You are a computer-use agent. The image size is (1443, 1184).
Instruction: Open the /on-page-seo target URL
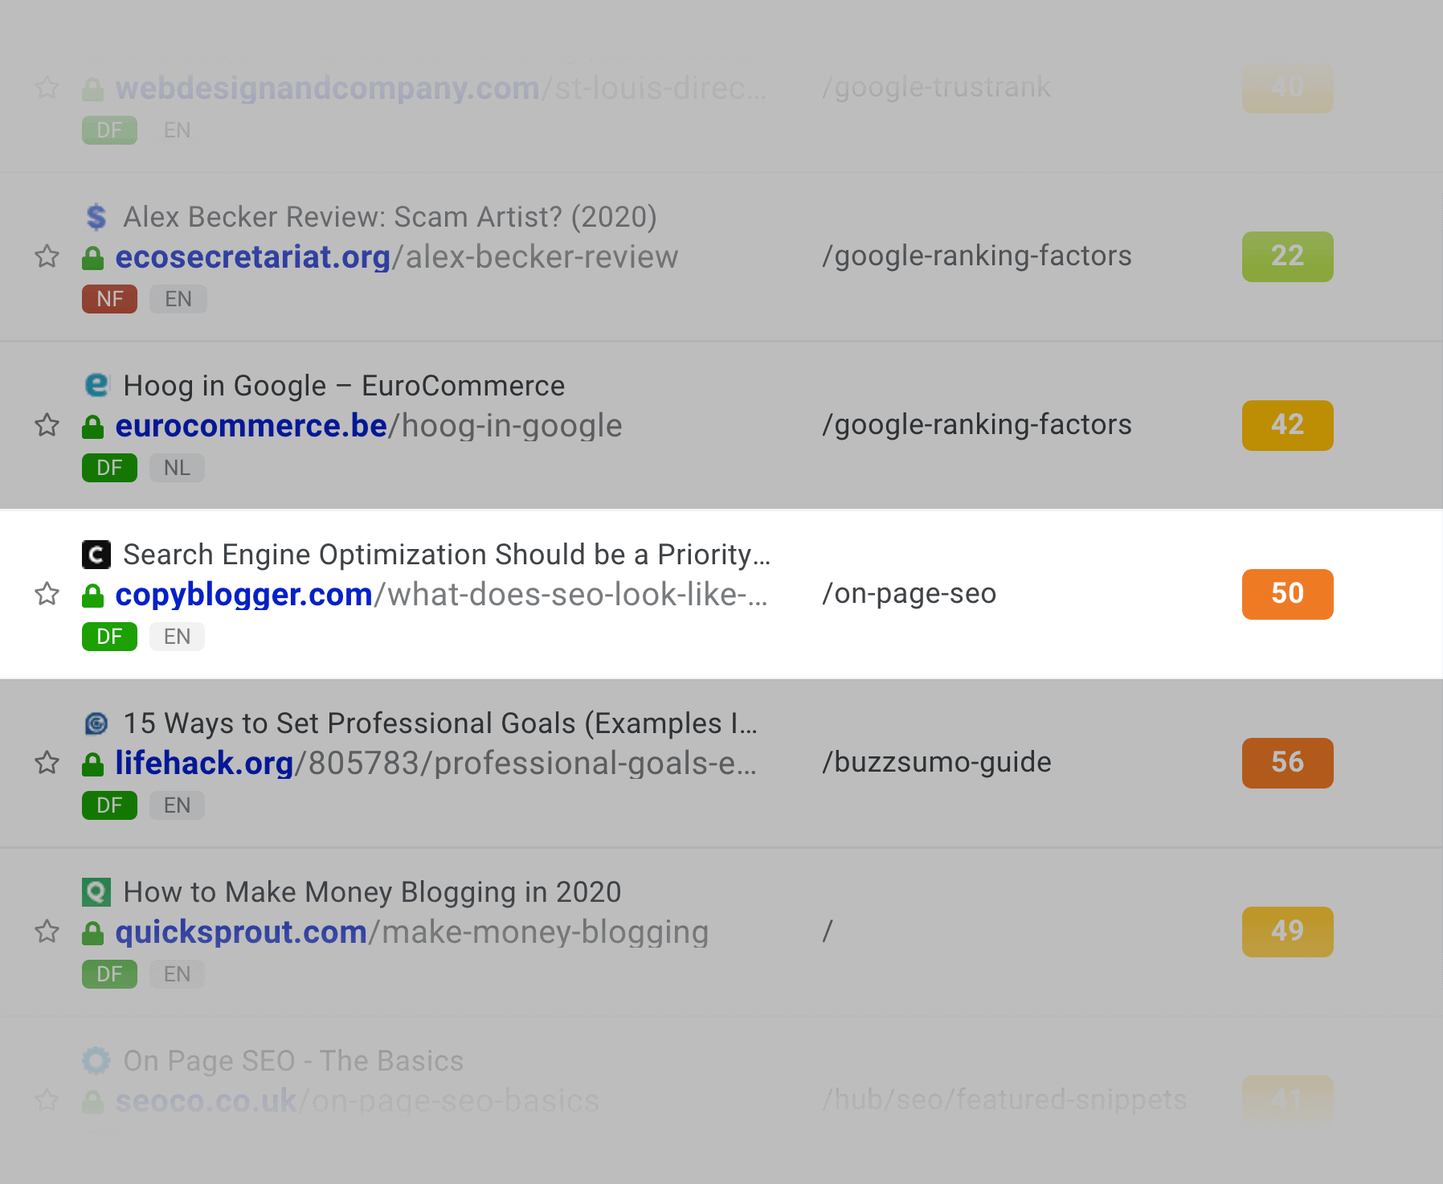tap(909, 593)
